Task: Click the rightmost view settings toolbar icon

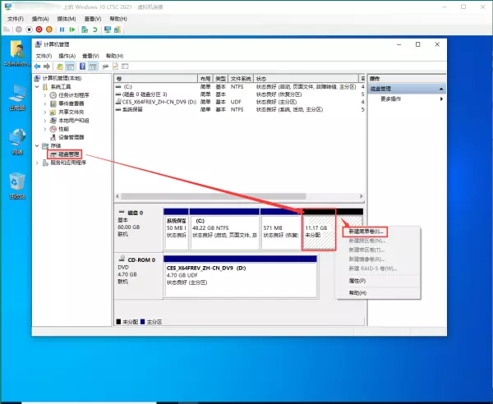Action: (125, 67)
